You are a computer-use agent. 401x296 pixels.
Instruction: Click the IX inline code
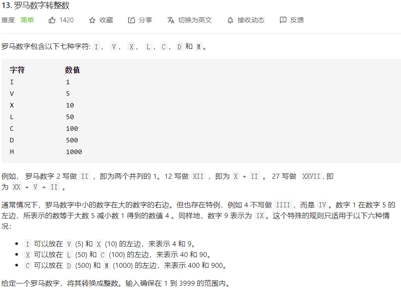click(x=260, y=216)
